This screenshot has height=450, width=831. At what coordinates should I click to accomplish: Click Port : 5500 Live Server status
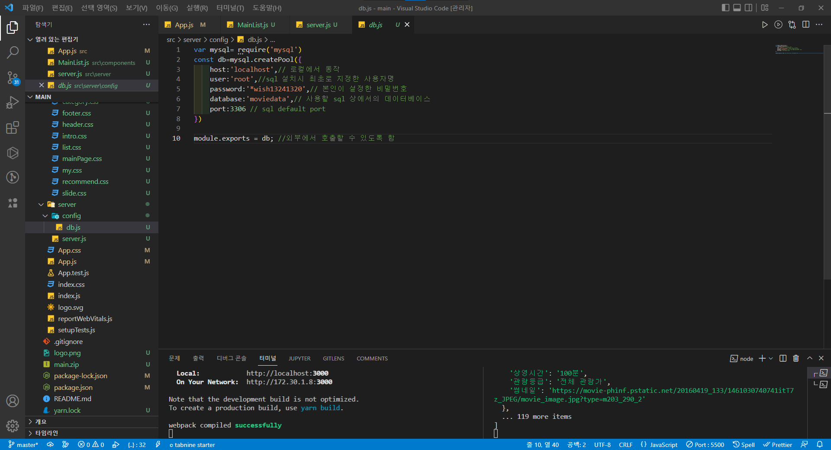tap(705, 444)
